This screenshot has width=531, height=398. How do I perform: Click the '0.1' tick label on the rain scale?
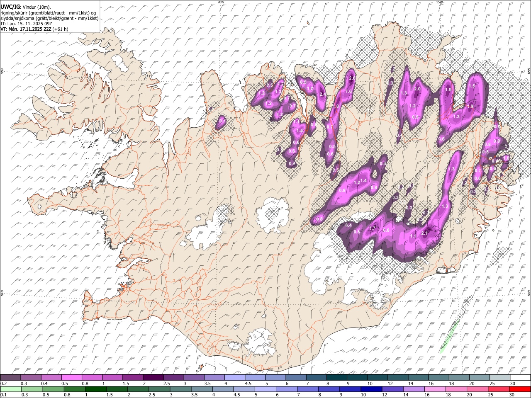click(3, 395)
